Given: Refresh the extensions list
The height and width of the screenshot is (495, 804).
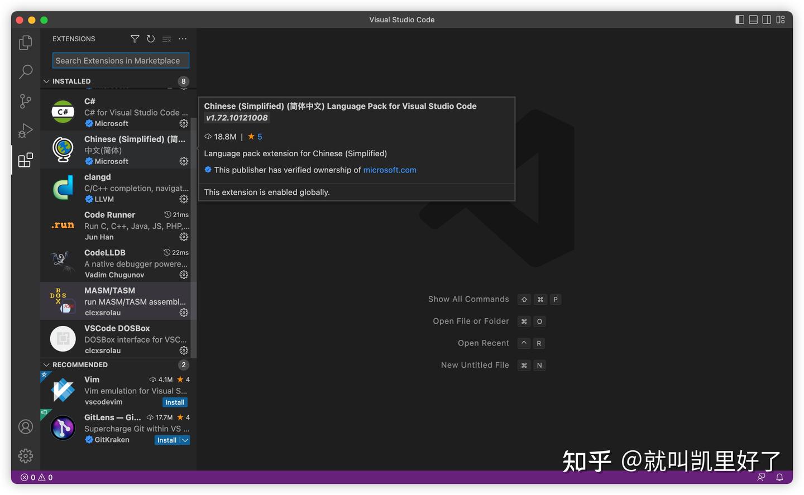Looking at the screenshot, I should [x=151, y=39].
